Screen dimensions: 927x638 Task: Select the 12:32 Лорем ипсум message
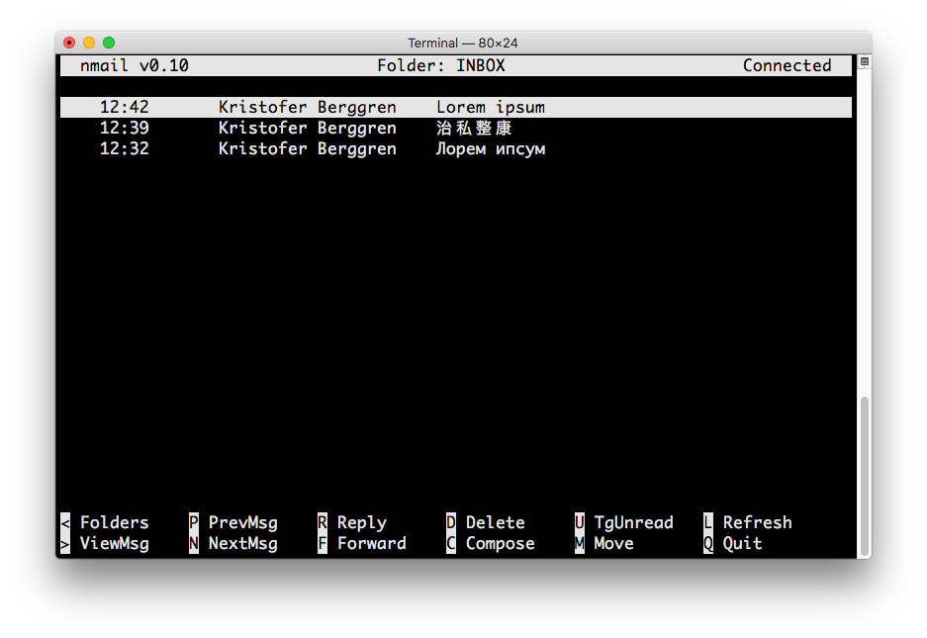(x=456, y=148)
